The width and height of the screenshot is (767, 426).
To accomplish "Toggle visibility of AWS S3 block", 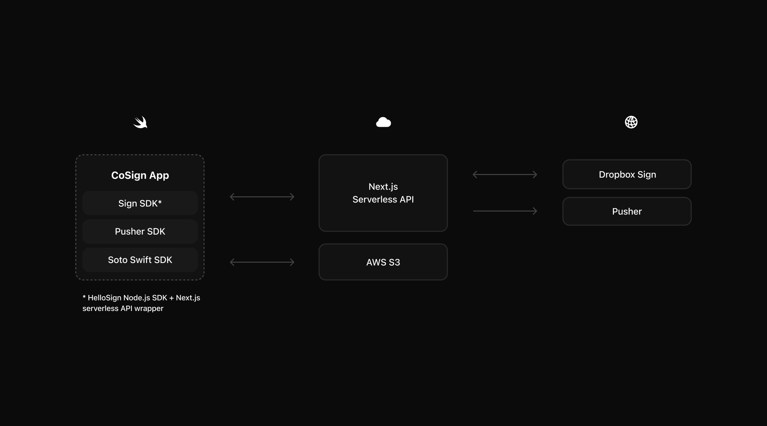I will [x=383, y=262].
